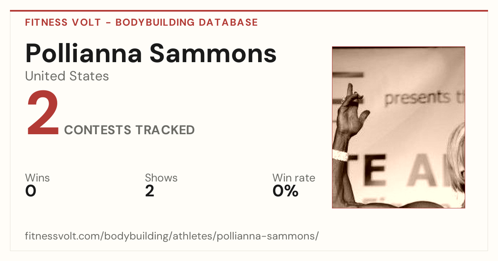
Task: Select the Shows stat label
Action: 161,178
